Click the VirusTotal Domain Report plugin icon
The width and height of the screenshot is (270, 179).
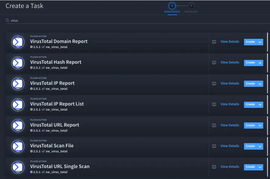pyautogui.click(x=18, y=42)
